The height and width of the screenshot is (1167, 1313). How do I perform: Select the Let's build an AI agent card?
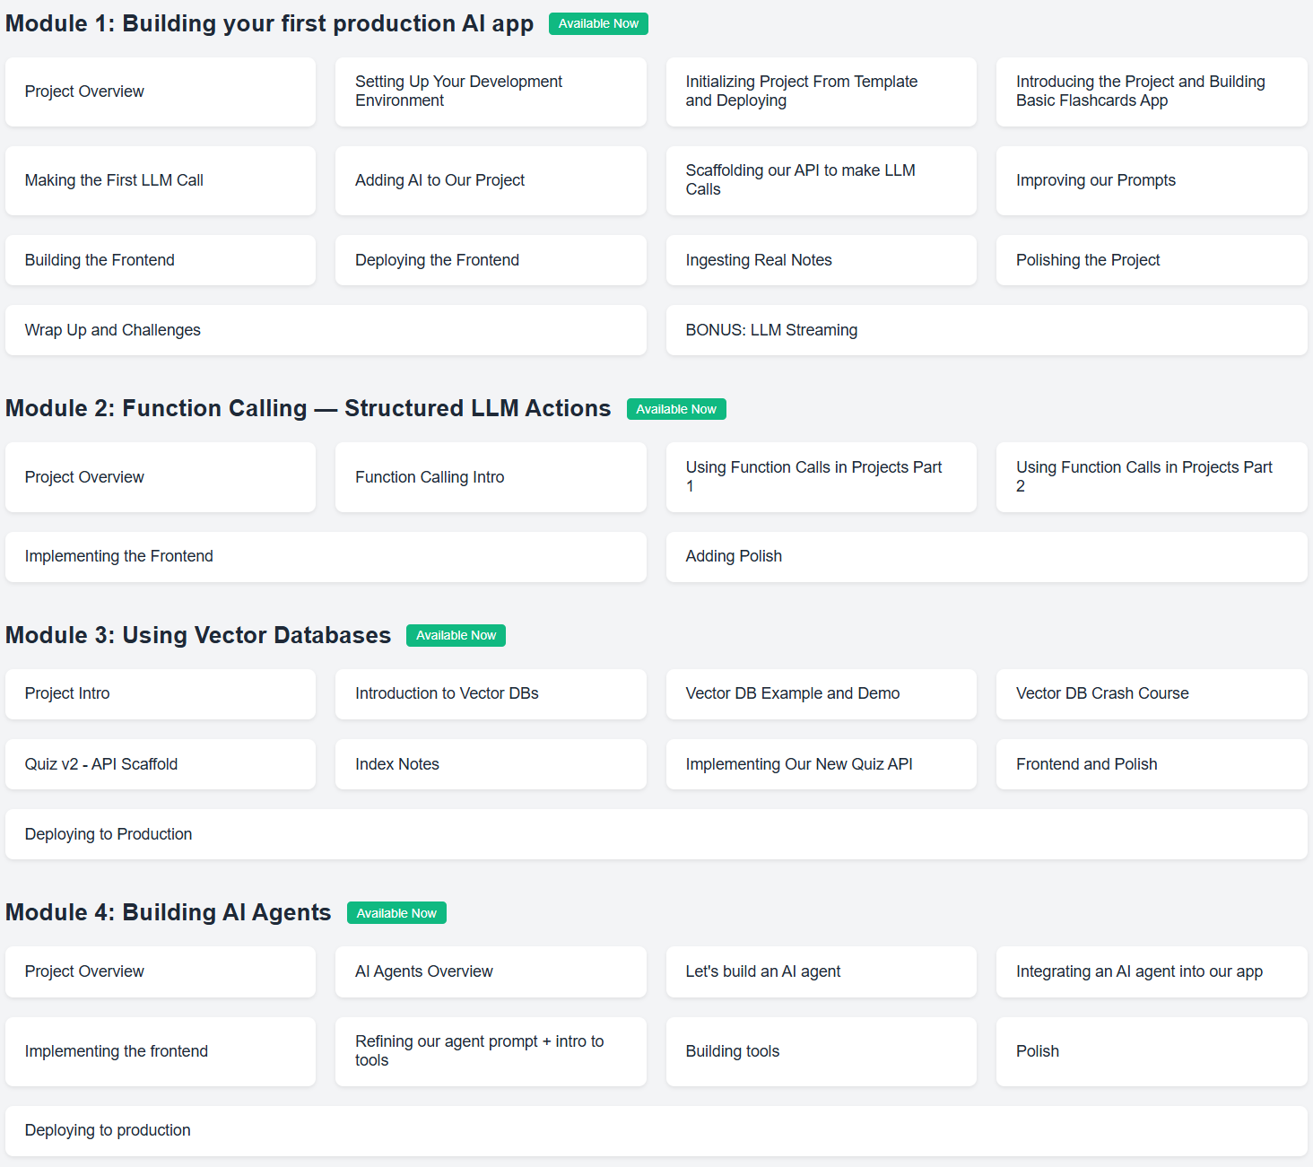click(x=822, y=971)
